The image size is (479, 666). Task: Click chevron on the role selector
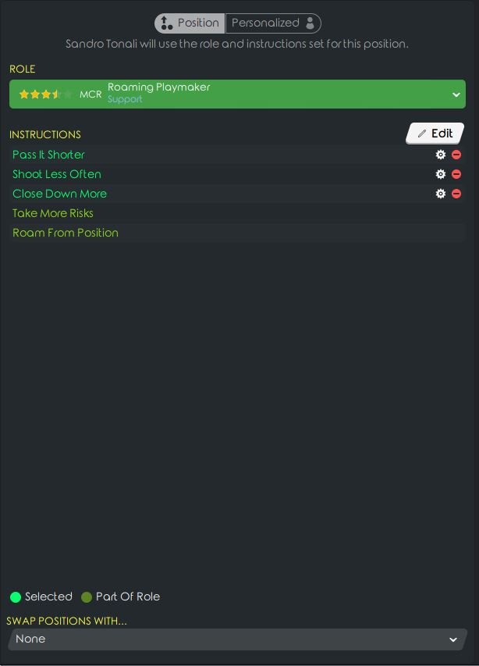[456, 94]
